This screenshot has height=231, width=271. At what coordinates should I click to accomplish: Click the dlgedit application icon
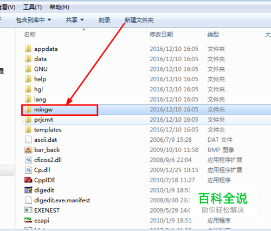(x=28, y=190)
